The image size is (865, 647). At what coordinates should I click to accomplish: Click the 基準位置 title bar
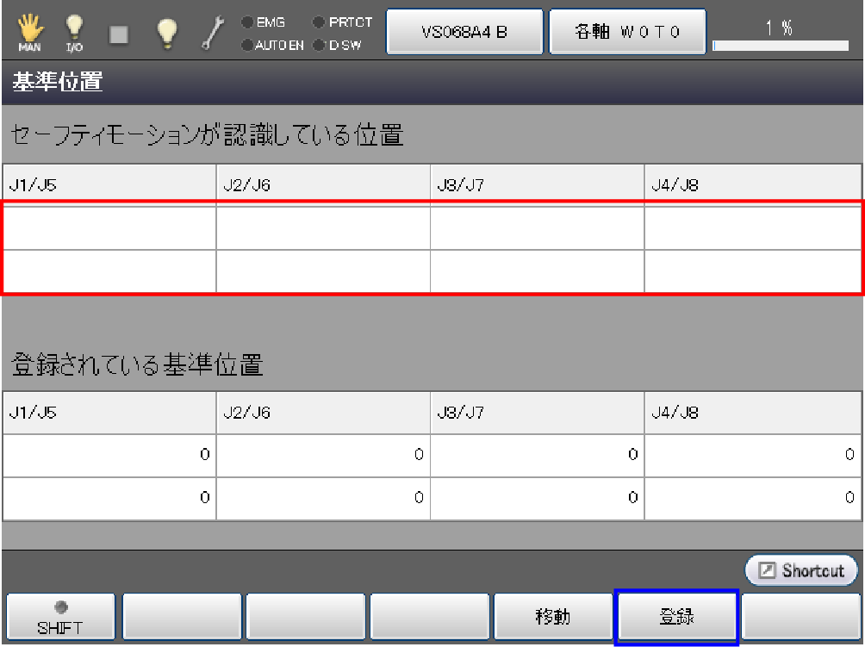click(x=432, y=84)
